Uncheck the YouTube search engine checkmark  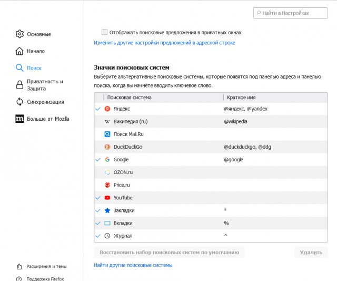98,198
